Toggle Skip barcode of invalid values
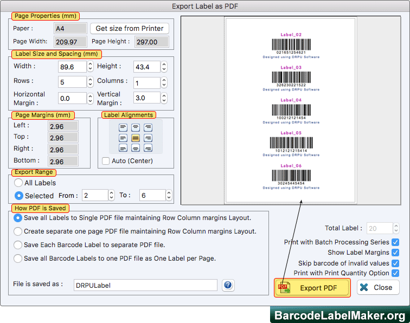The width and height of the screenshot is (410, 323). 395,263
